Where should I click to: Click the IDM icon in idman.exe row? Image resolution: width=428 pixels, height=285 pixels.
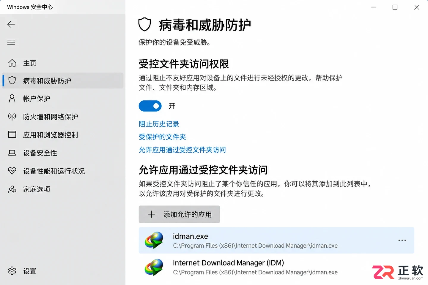pyautogui.click(x=154, y=240)
